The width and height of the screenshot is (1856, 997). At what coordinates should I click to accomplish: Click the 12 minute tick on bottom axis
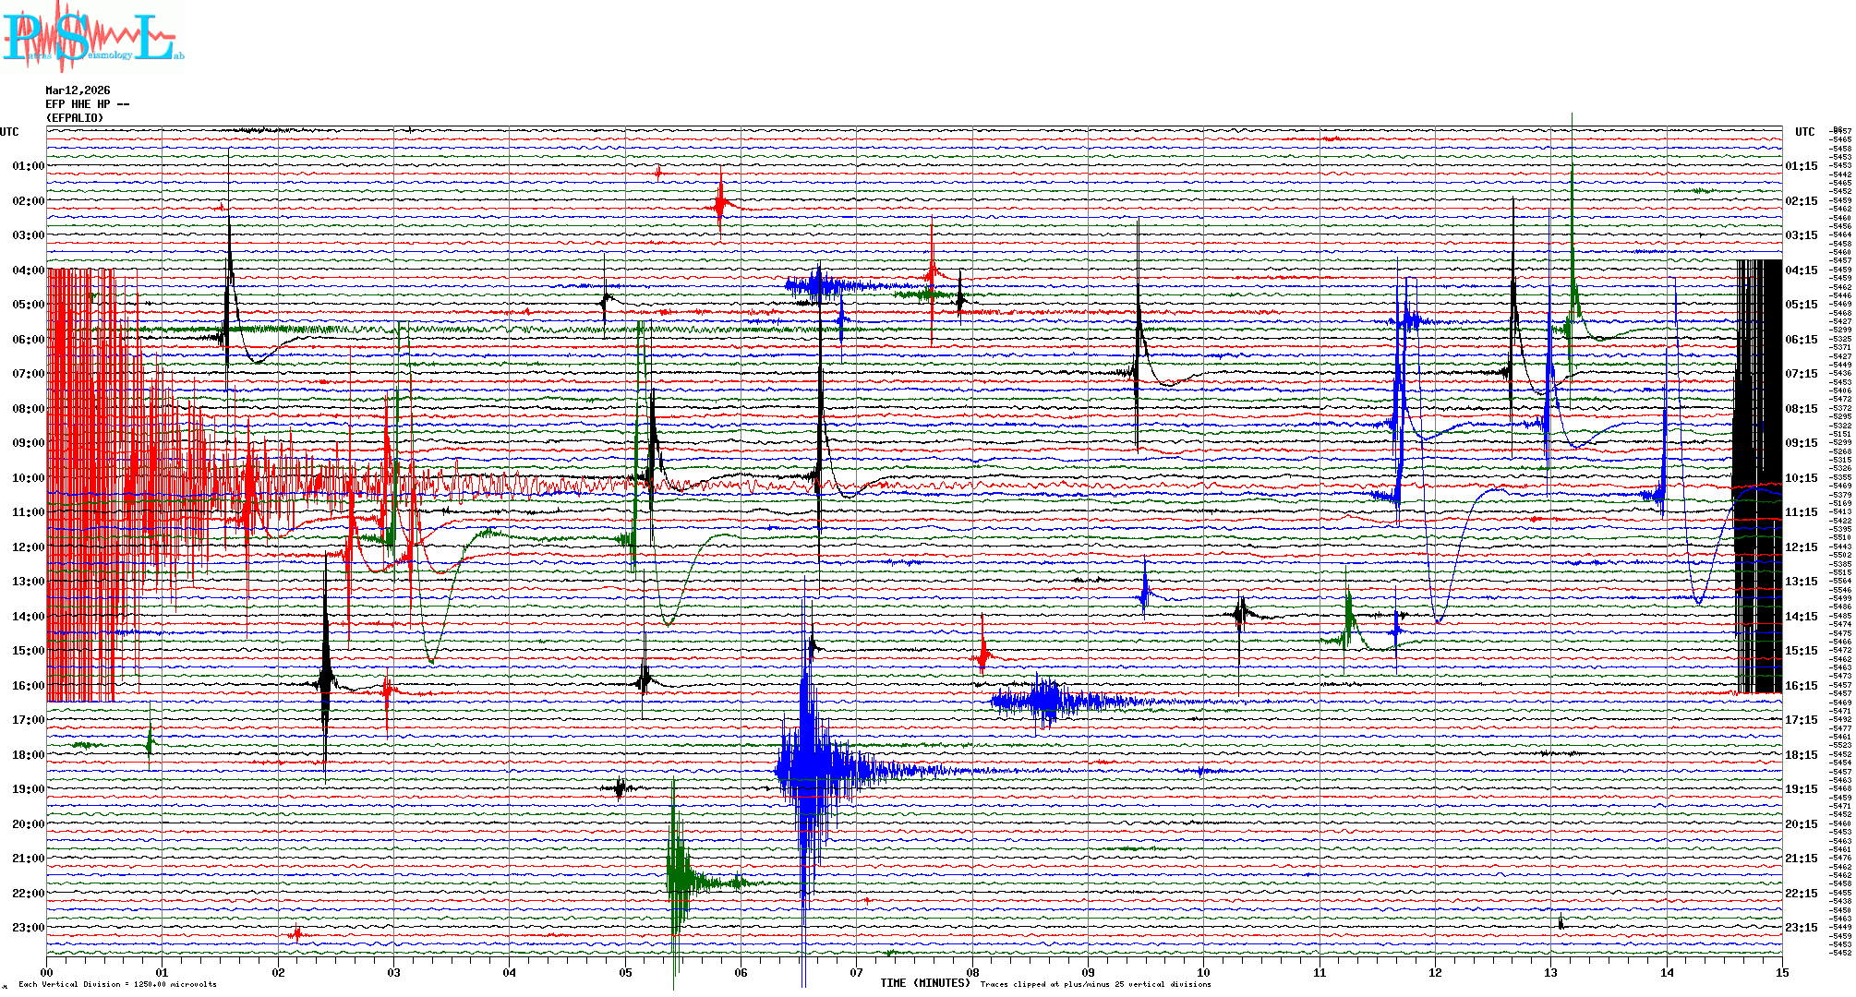[1435, 973]
